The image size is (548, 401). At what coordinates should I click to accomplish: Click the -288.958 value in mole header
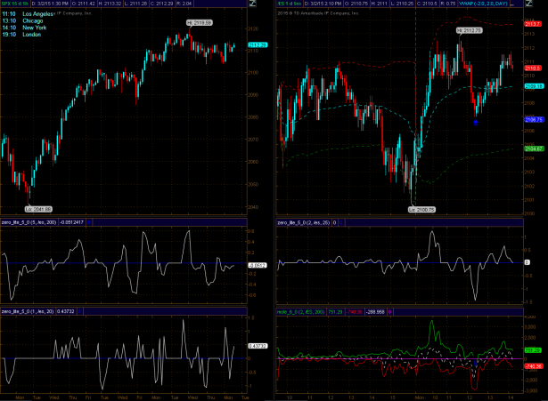tap(375, 312)
